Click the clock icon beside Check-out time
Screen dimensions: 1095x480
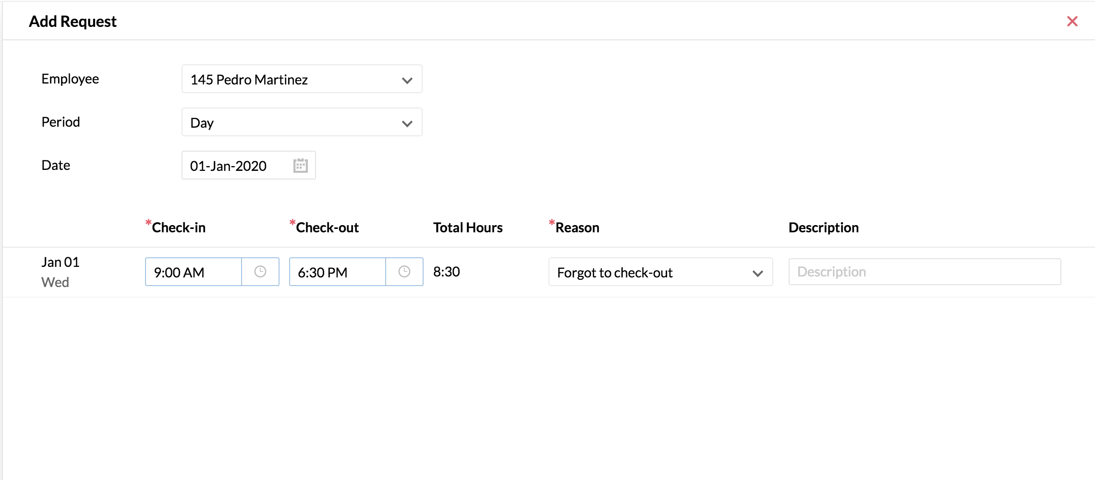[404, 272]
